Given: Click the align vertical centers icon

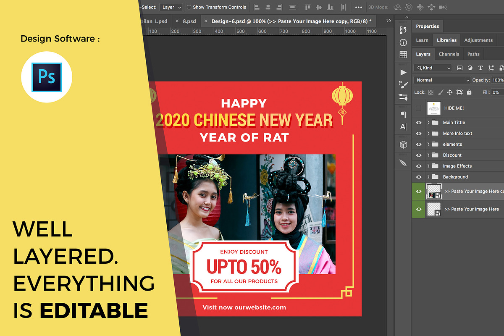Looking at the screenshot, I should click(319, 7).
